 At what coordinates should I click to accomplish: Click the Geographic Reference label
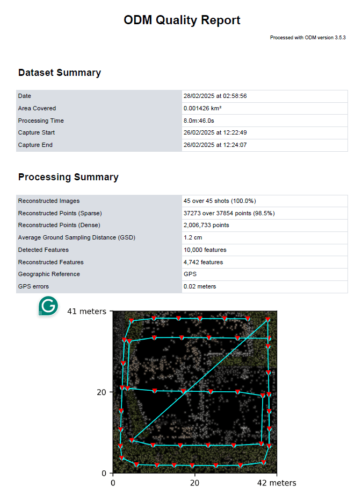[49, 274]
